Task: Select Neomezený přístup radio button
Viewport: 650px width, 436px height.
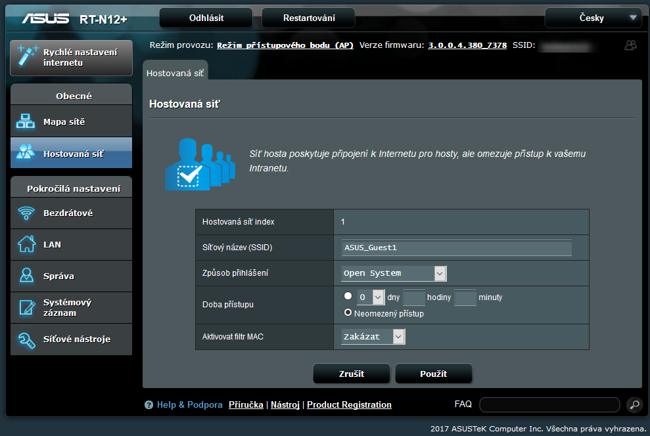Action: tap(348, 313)
